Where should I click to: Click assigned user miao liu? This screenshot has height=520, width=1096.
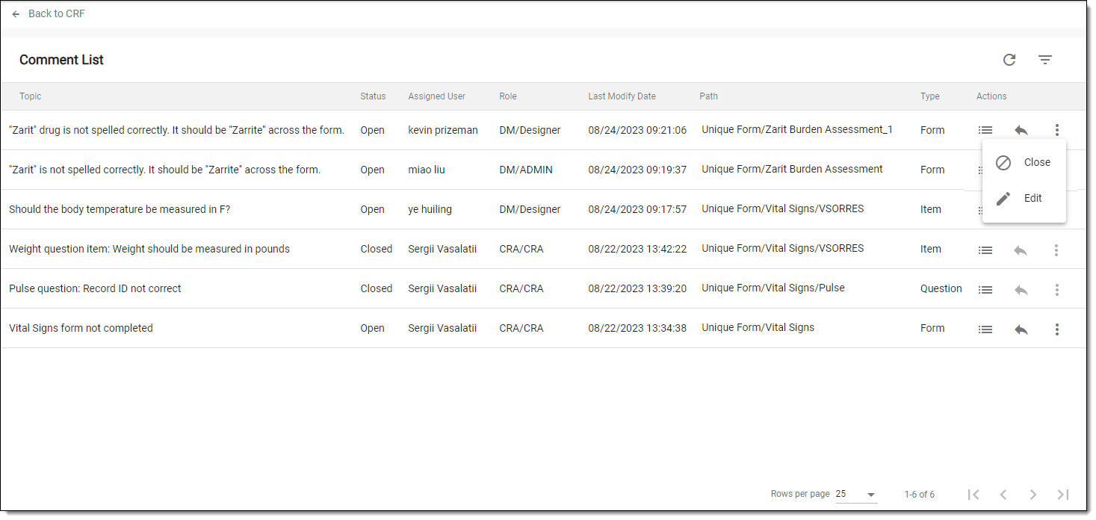(427, 170)
